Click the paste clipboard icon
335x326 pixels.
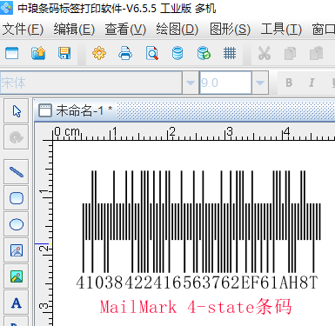tap(317, 53)
